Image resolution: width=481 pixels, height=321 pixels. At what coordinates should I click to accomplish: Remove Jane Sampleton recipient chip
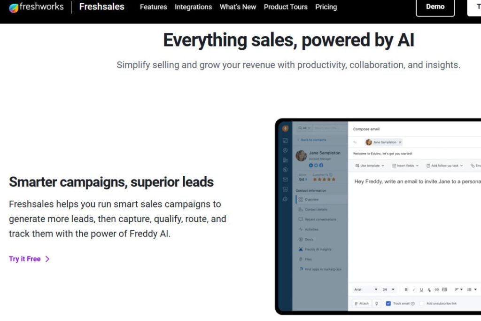pos(400,142)
